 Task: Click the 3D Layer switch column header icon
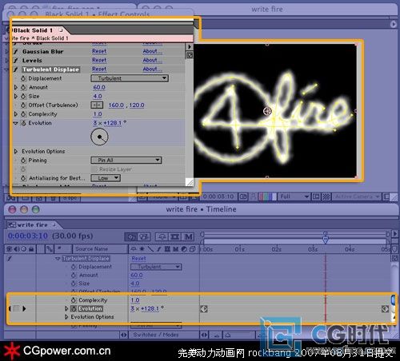pos(193,249)
